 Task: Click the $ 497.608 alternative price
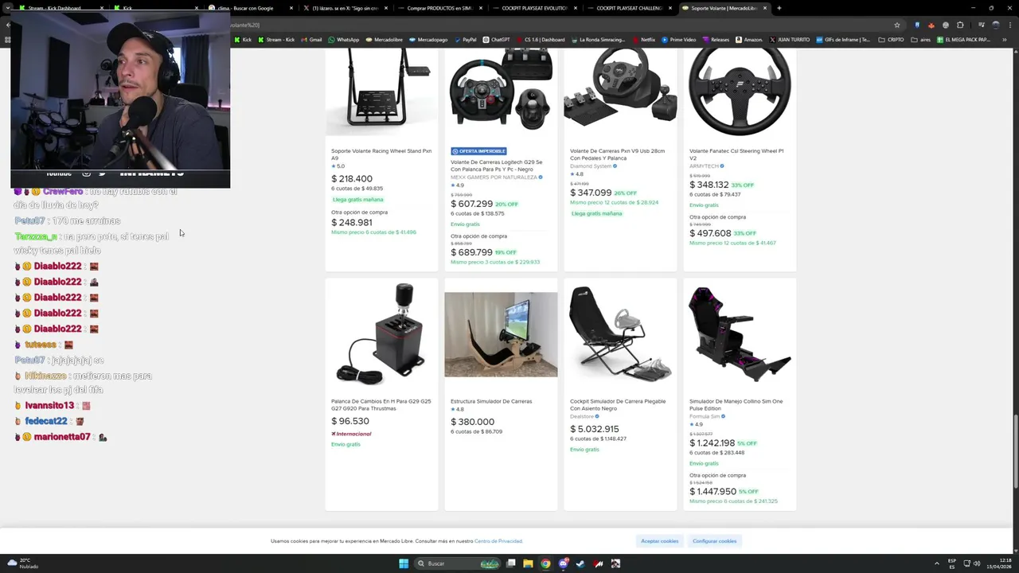[710, 233]
